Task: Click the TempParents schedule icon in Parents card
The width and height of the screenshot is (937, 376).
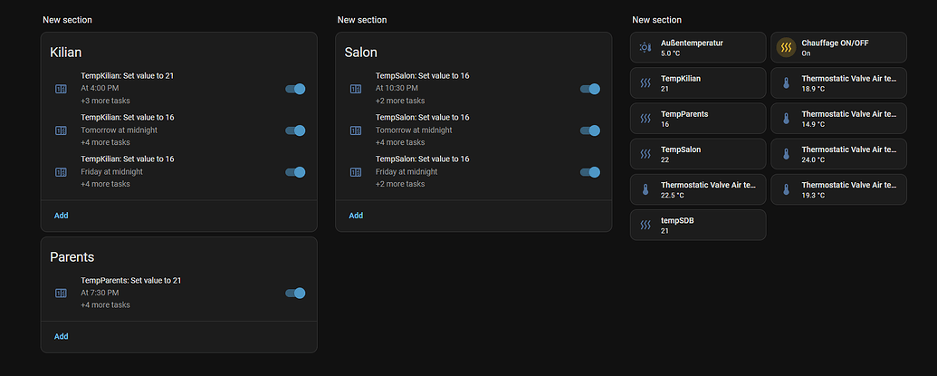Action: 62,293
